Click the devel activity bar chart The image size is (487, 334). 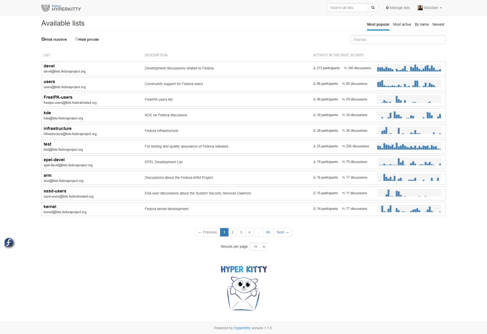[x=409, y=68]
